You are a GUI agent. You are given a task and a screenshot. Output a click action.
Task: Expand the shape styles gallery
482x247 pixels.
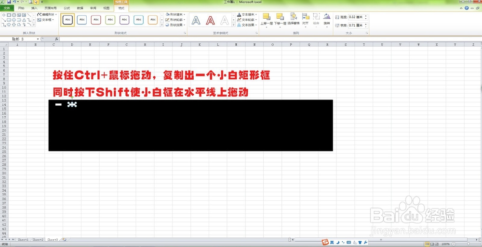162,25
